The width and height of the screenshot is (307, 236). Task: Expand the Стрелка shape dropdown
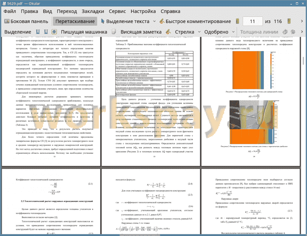click(x=199, y=32)
